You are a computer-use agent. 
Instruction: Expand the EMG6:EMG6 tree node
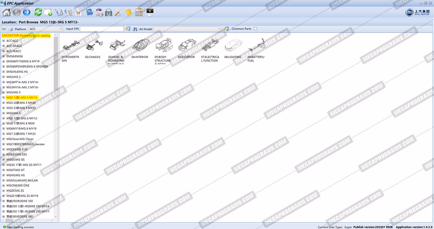click(x=3, y=56)
